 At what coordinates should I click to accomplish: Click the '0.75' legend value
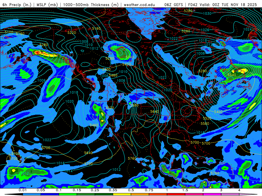click(149, 190)
